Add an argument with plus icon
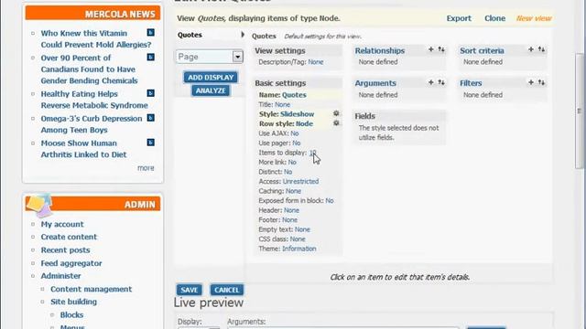586x329 pixels. pos(431,82)
